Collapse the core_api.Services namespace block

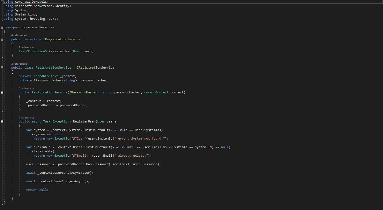coord(2,27)
